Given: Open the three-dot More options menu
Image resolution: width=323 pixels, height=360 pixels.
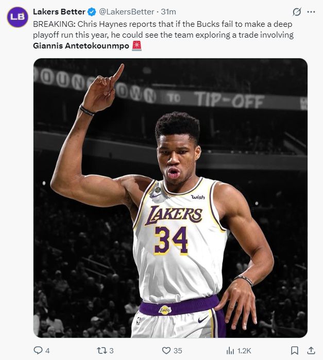Looking at the screenshot, I should [x=311, y=11].
